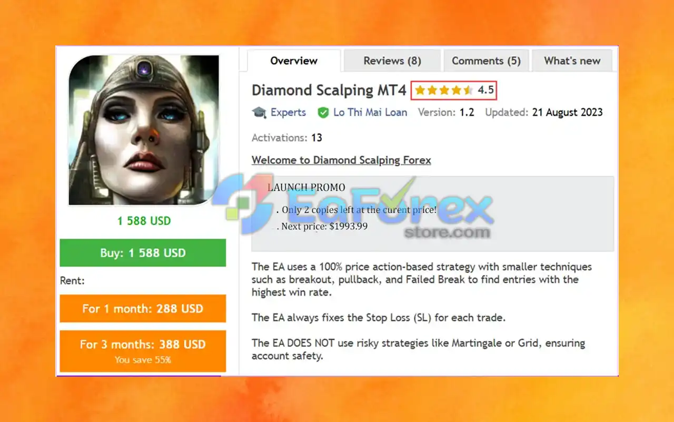Screen dimensions: 674x422
Task: Open the Experts category link
Action: [288, 112]
